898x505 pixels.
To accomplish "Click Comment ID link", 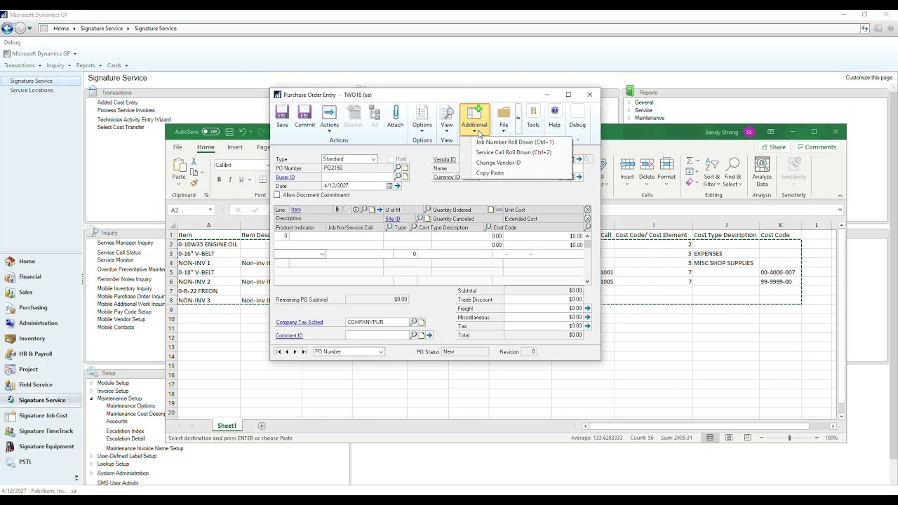I will (289, 336).
